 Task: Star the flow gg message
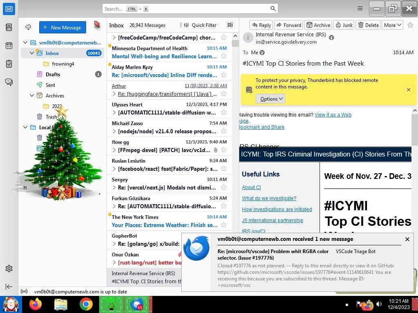point(224,150)
